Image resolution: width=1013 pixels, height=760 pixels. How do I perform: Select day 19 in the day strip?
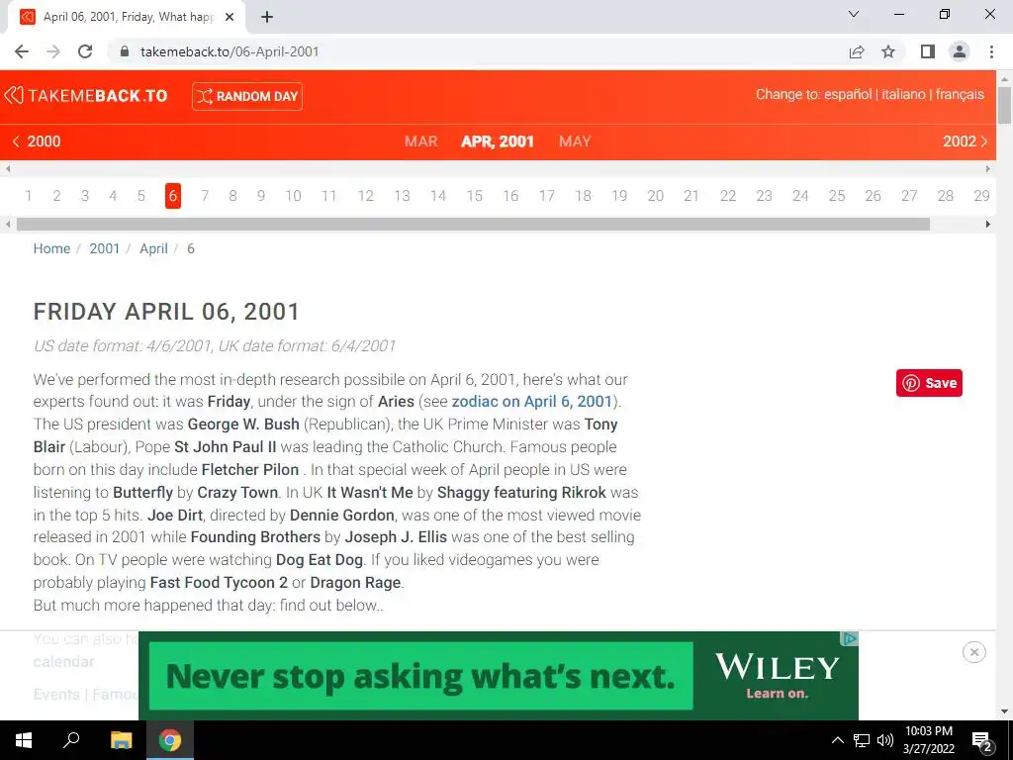pos(619,196)
